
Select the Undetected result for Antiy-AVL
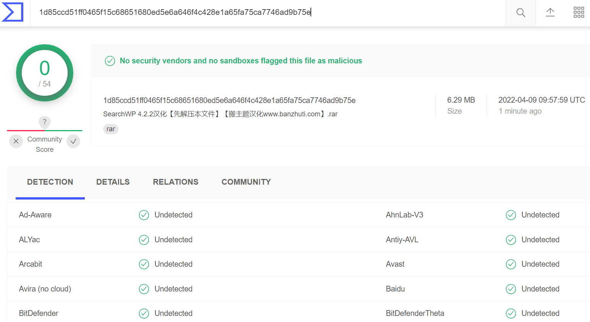[x=540, y=240]
